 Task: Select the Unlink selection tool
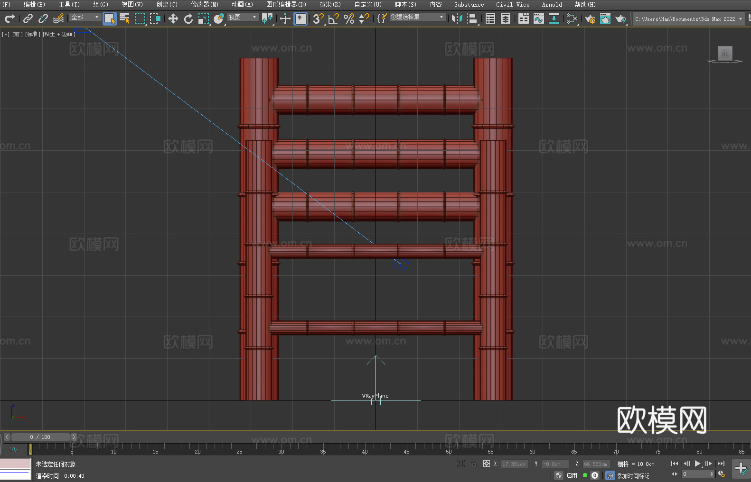point(43,18)
